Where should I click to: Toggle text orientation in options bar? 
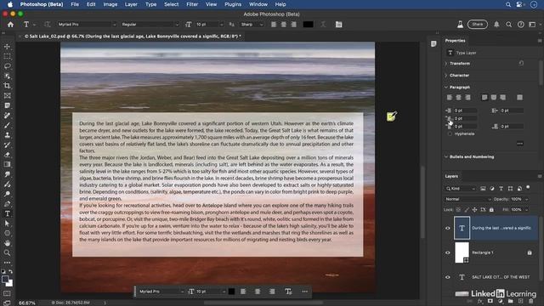pos(48,25)
